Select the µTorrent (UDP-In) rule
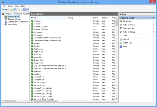157x107 pixels. coord(40,29)
